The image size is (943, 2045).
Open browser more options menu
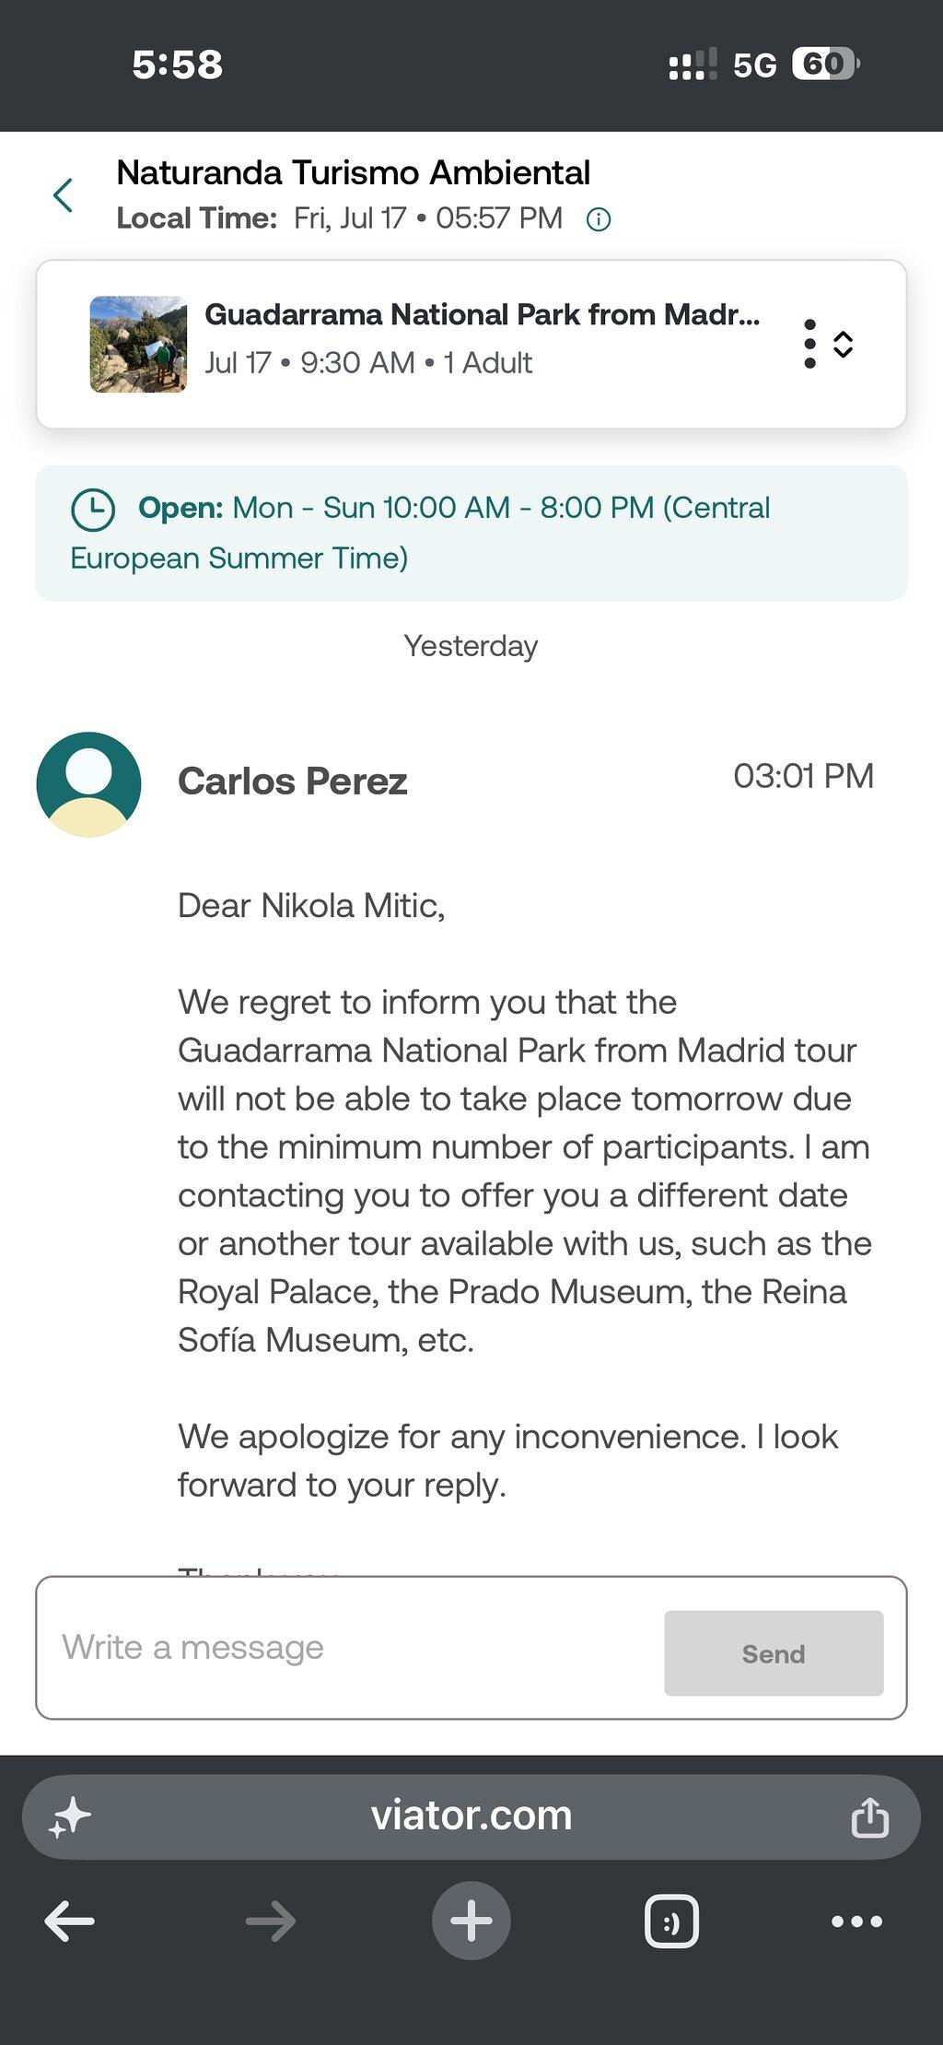[x=856, y=1922]
